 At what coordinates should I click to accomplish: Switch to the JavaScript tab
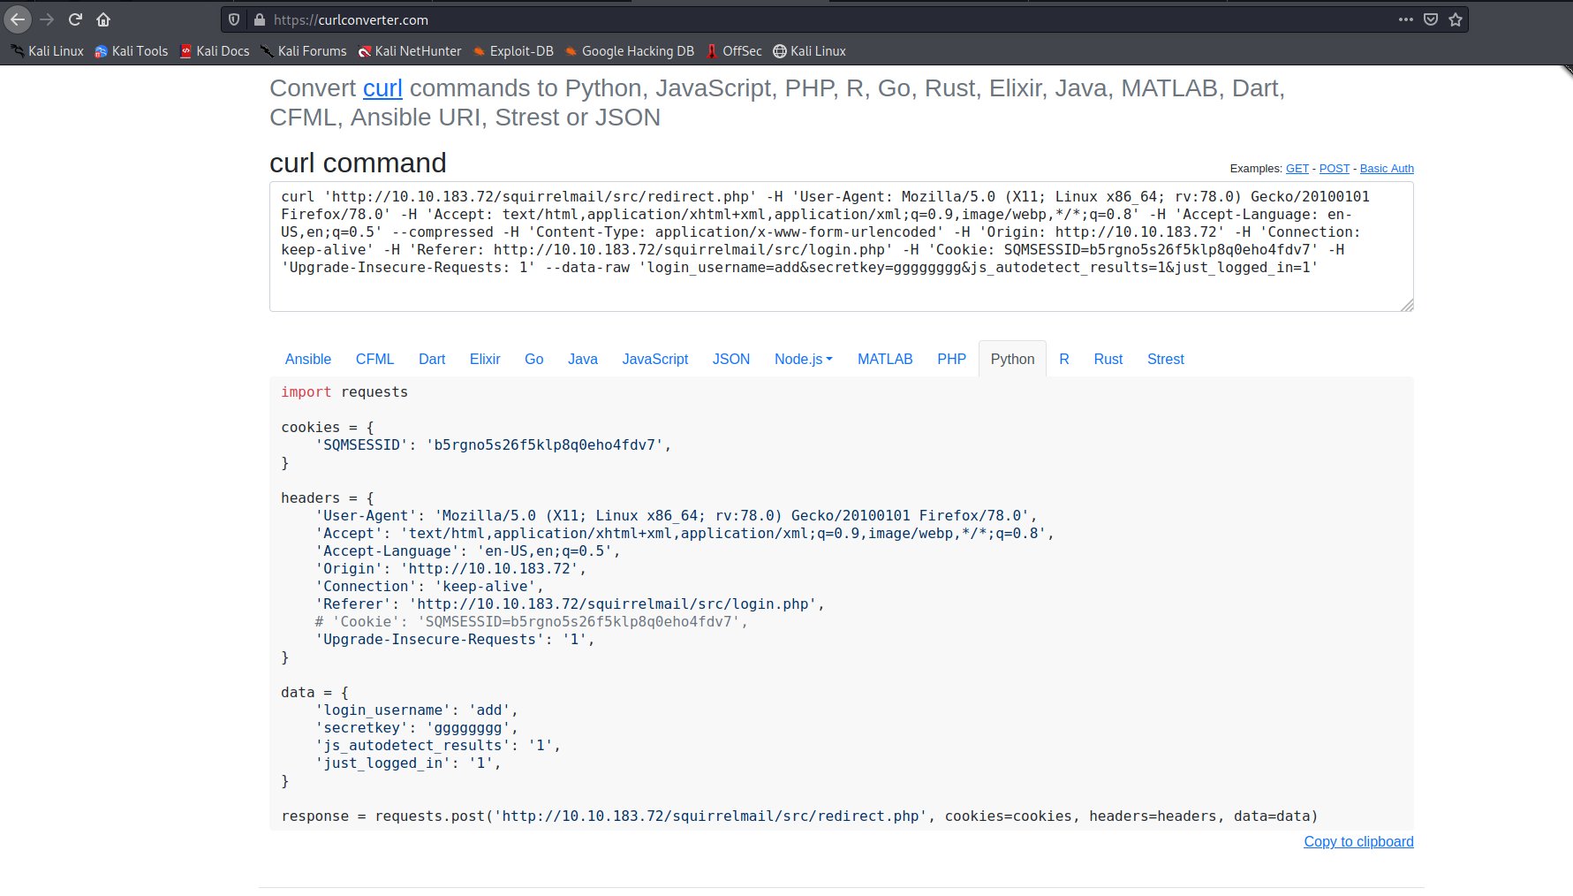coord(654,359)
